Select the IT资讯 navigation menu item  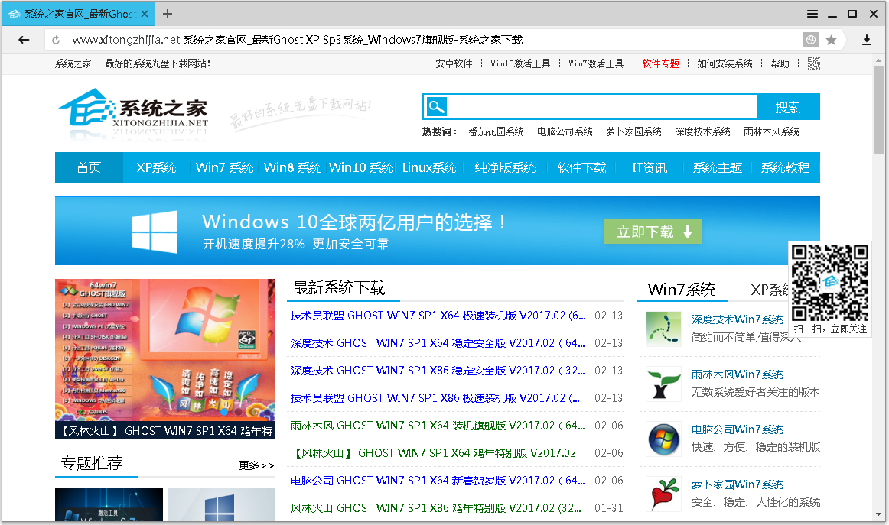(648, 167)
